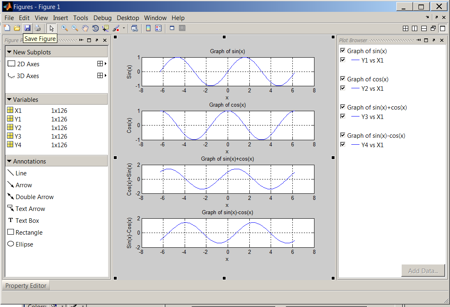Select the Zoom In tool
This screenshot has height=307, width=450.
[64, 28]
